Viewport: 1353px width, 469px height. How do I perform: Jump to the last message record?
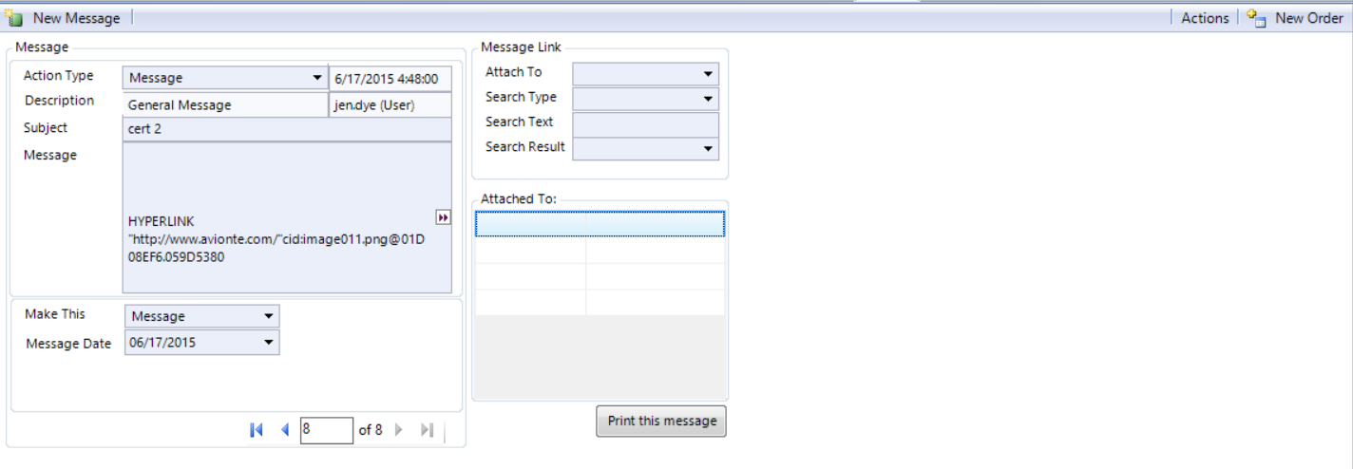(x=427, y=430)
